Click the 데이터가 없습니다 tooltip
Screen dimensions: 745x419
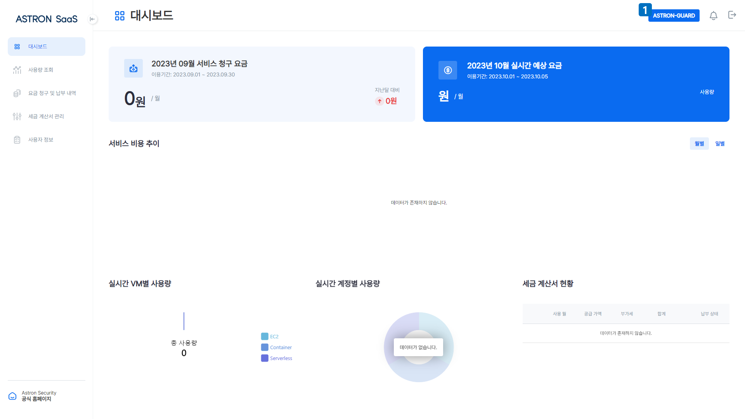(x=418, y=347)
